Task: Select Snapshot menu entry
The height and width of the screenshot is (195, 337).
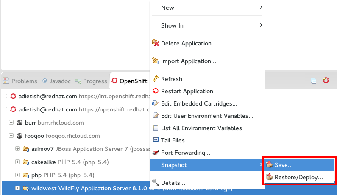Action: pos(207,164)
